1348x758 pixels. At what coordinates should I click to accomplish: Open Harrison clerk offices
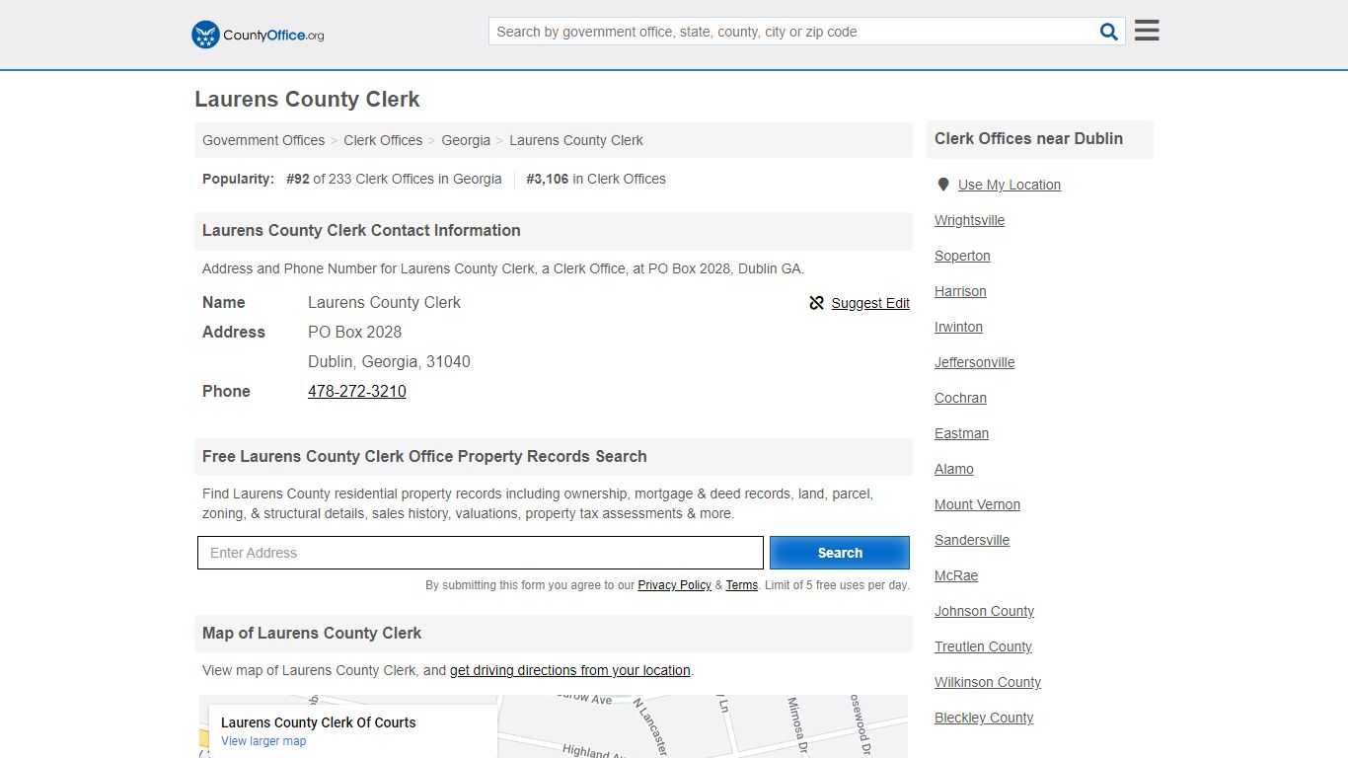(960, 291)
